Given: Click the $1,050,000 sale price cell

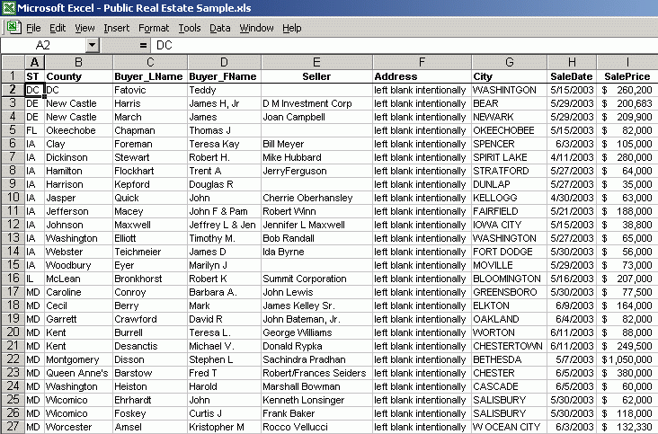Looking at the screenshot, I should coord(627,359).
